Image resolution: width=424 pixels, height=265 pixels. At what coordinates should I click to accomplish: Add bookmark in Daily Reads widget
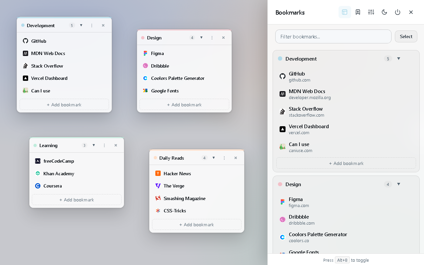(x=197, y=225)
